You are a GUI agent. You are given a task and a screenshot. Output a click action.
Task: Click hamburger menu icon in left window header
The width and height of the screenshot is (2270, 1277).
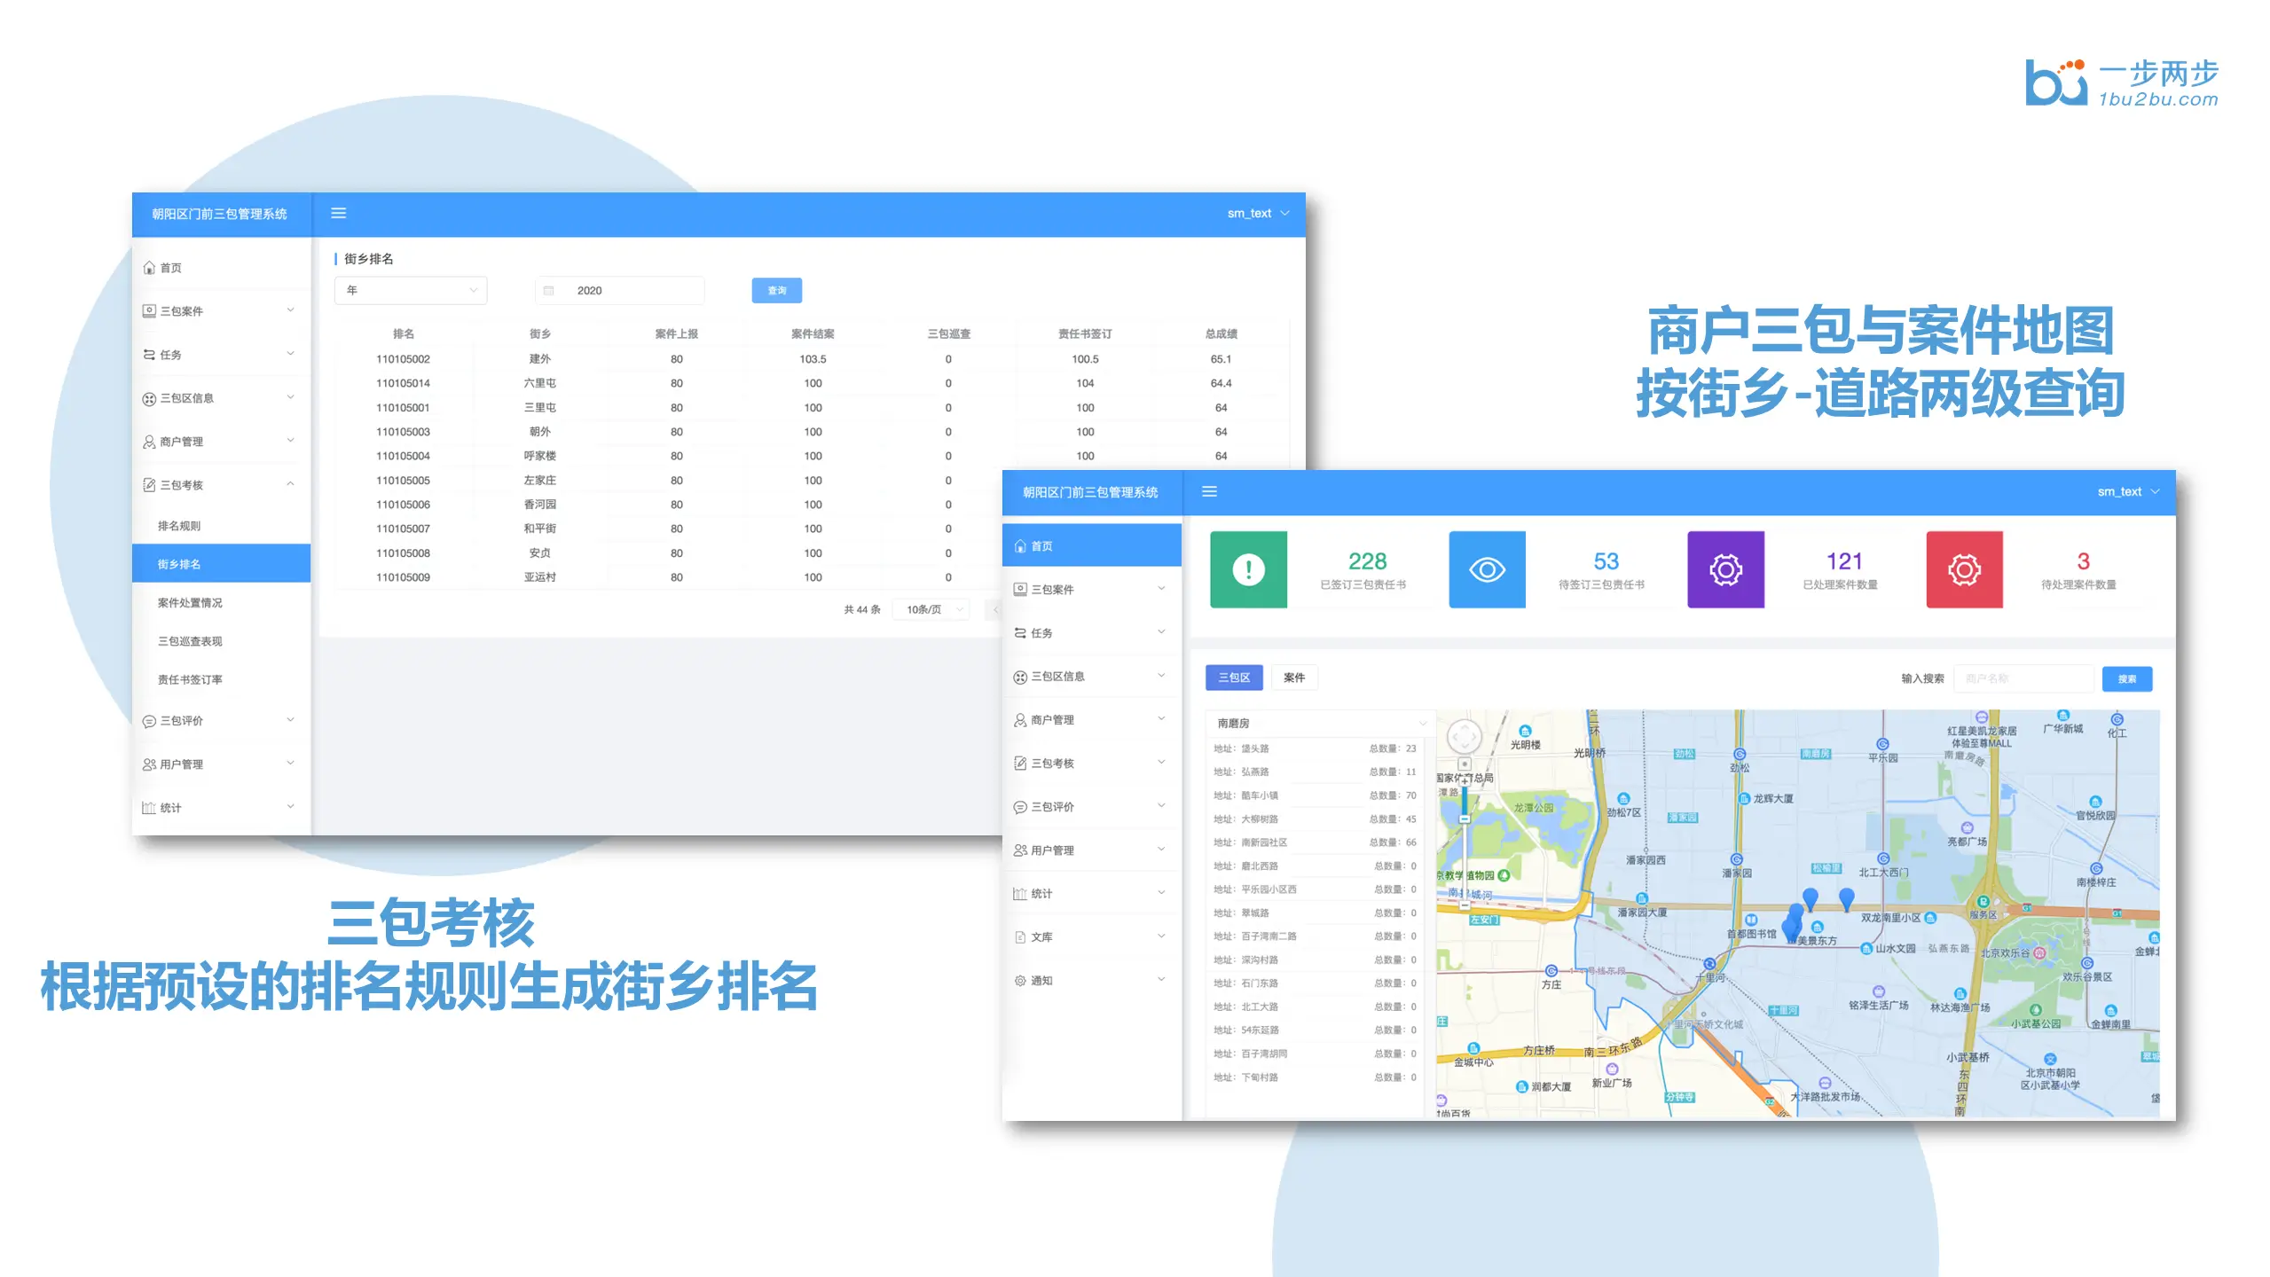coord(338,213)
